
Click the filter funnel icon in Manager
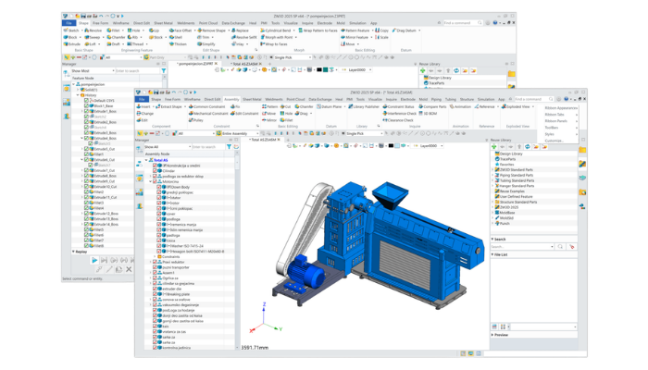229,146
